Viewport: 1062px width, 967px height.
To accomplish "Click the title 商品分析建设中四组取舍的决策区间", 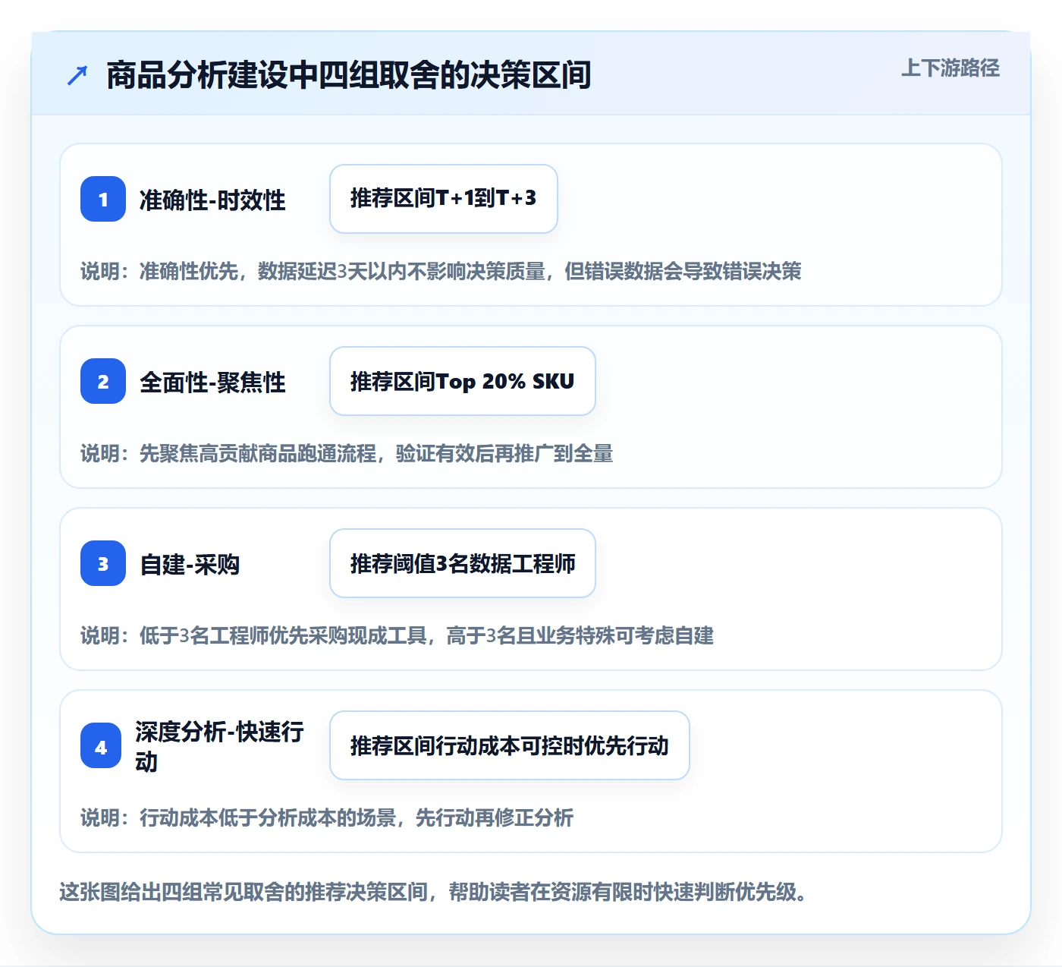I will 349,75.
